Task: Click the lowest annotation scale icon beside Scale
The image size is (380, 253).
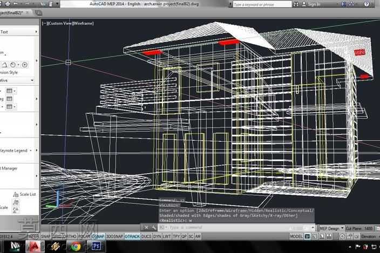Action: pyautogui.click(x=16, y=210)
